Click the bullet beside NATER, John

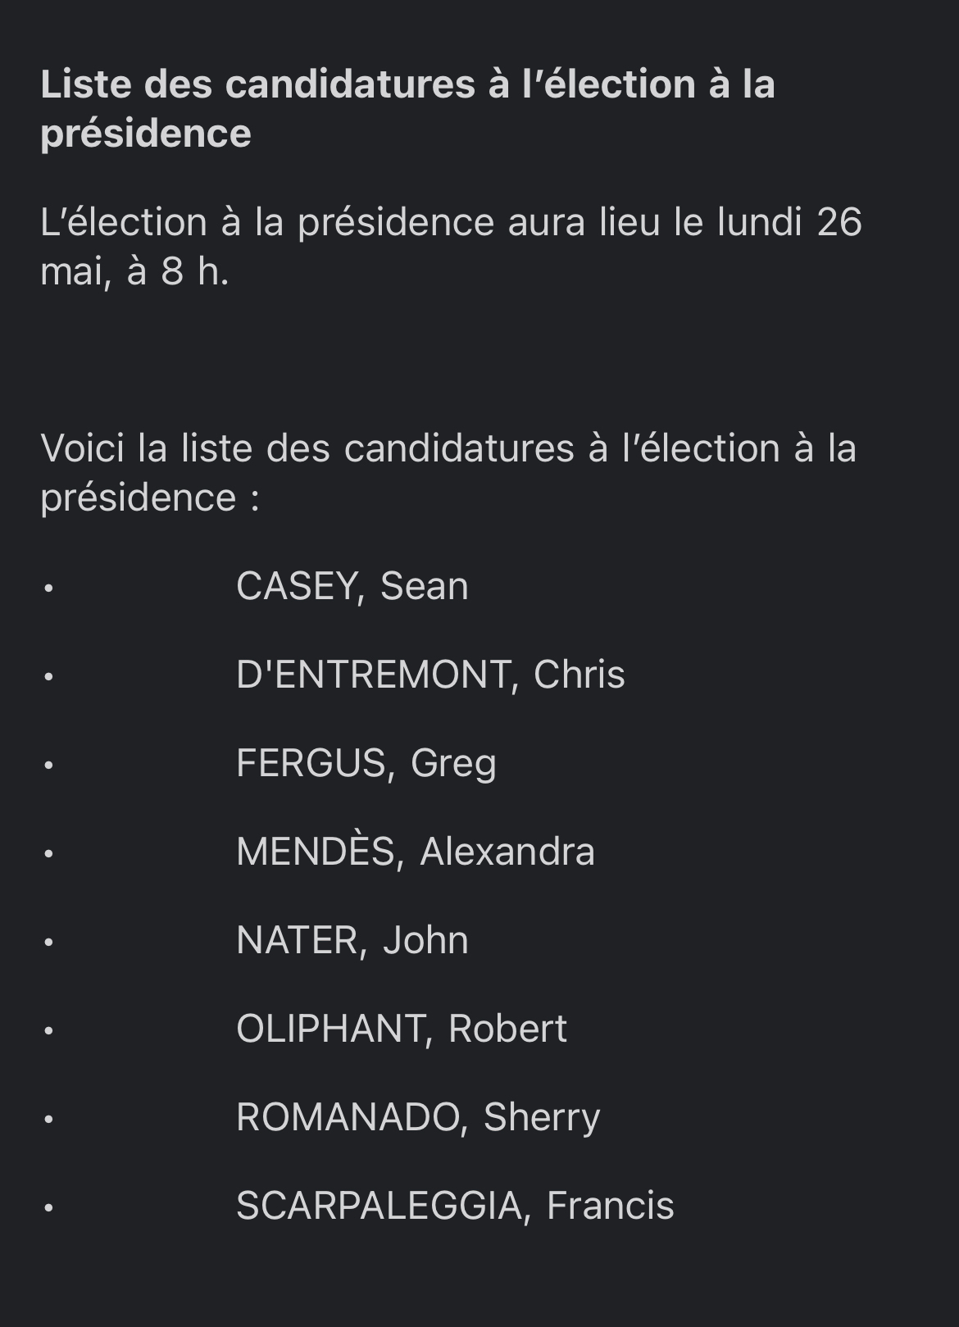click(49, 942)
